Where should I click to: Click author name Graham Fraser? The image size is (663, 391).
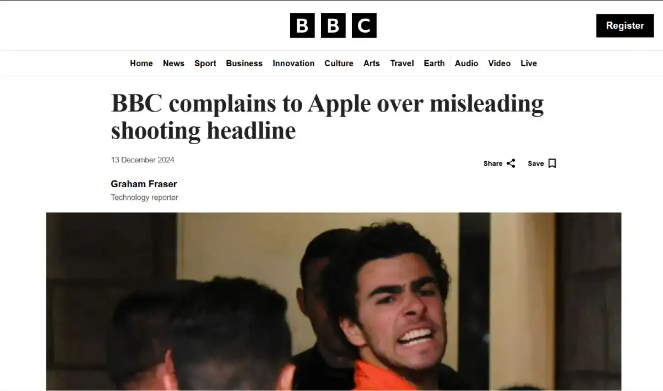coord(144,184)
